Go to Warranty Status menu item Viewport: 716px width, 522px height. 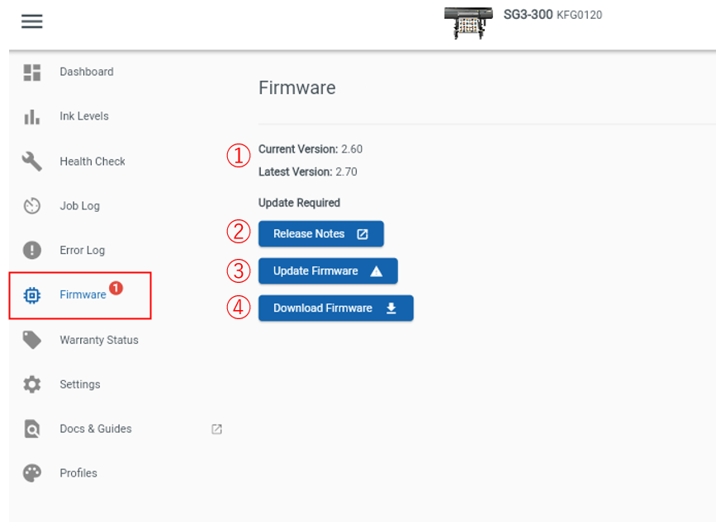point(99,340)
